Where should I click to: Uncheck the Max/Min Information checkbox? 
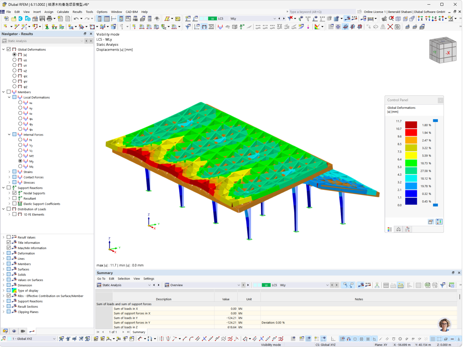(x=9, y=248)
